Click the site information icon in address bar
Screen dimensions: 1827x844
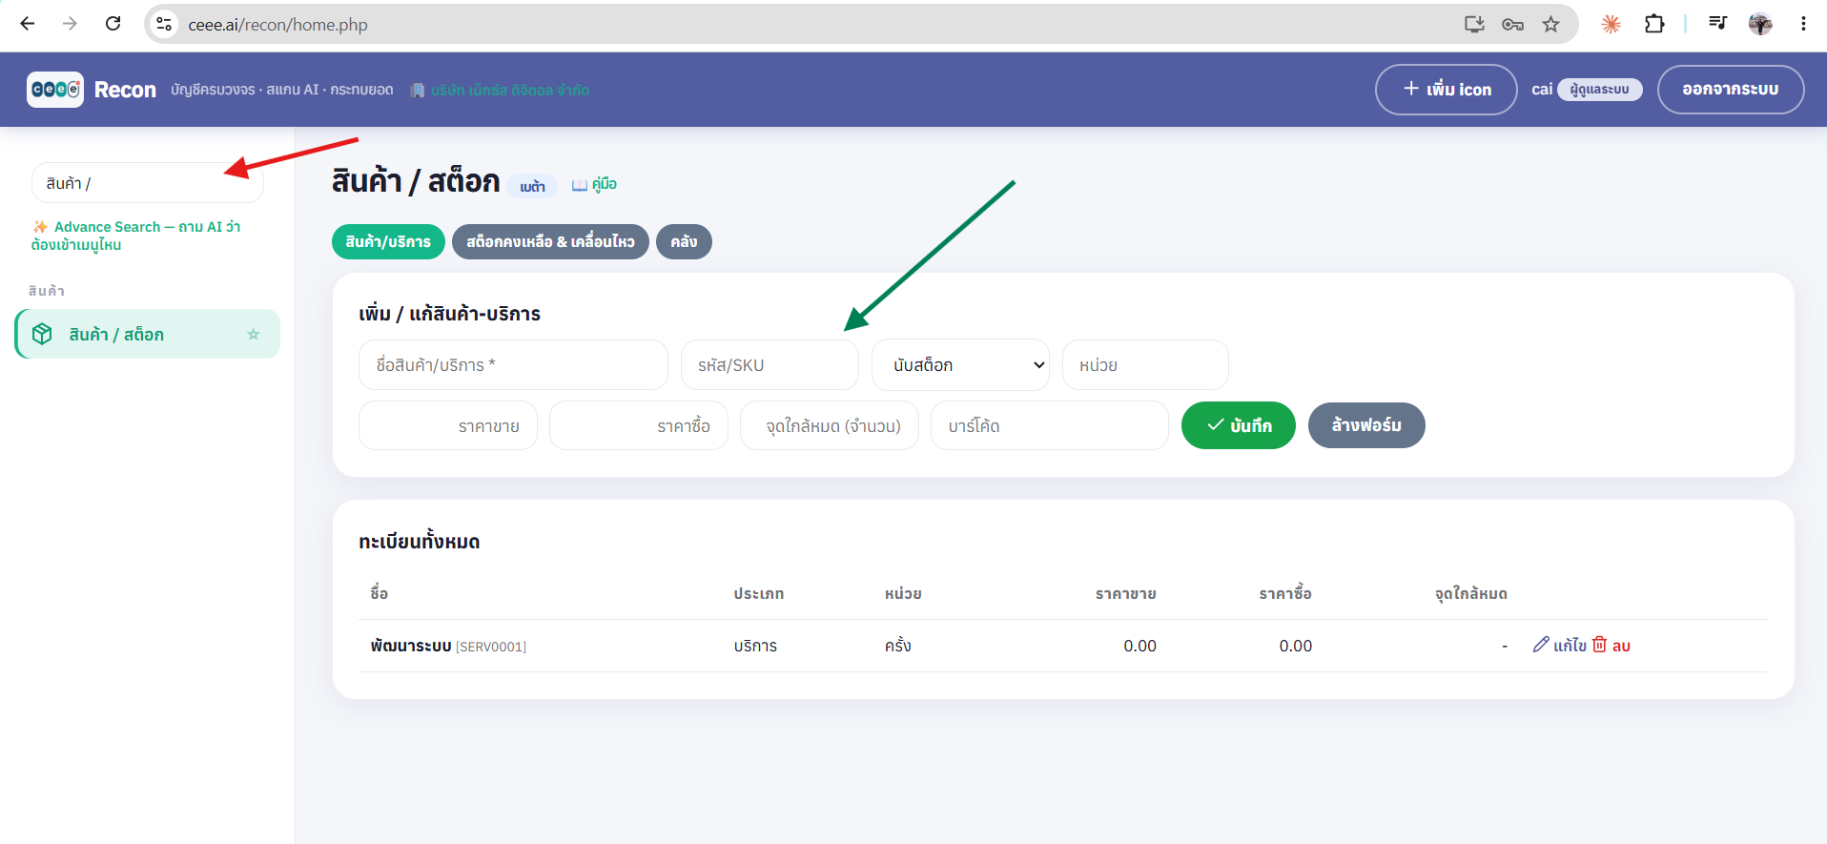(164, 25)
